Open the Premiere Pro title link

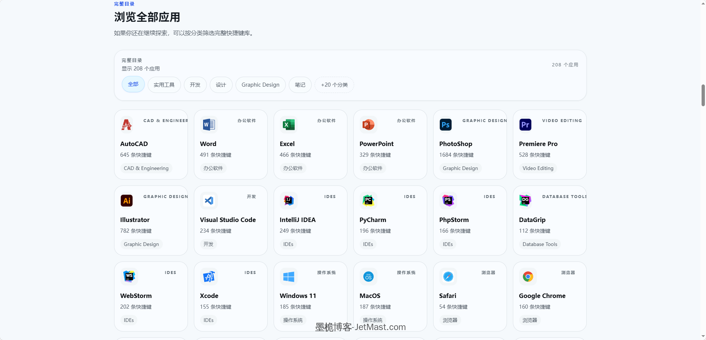pos(538,144)
